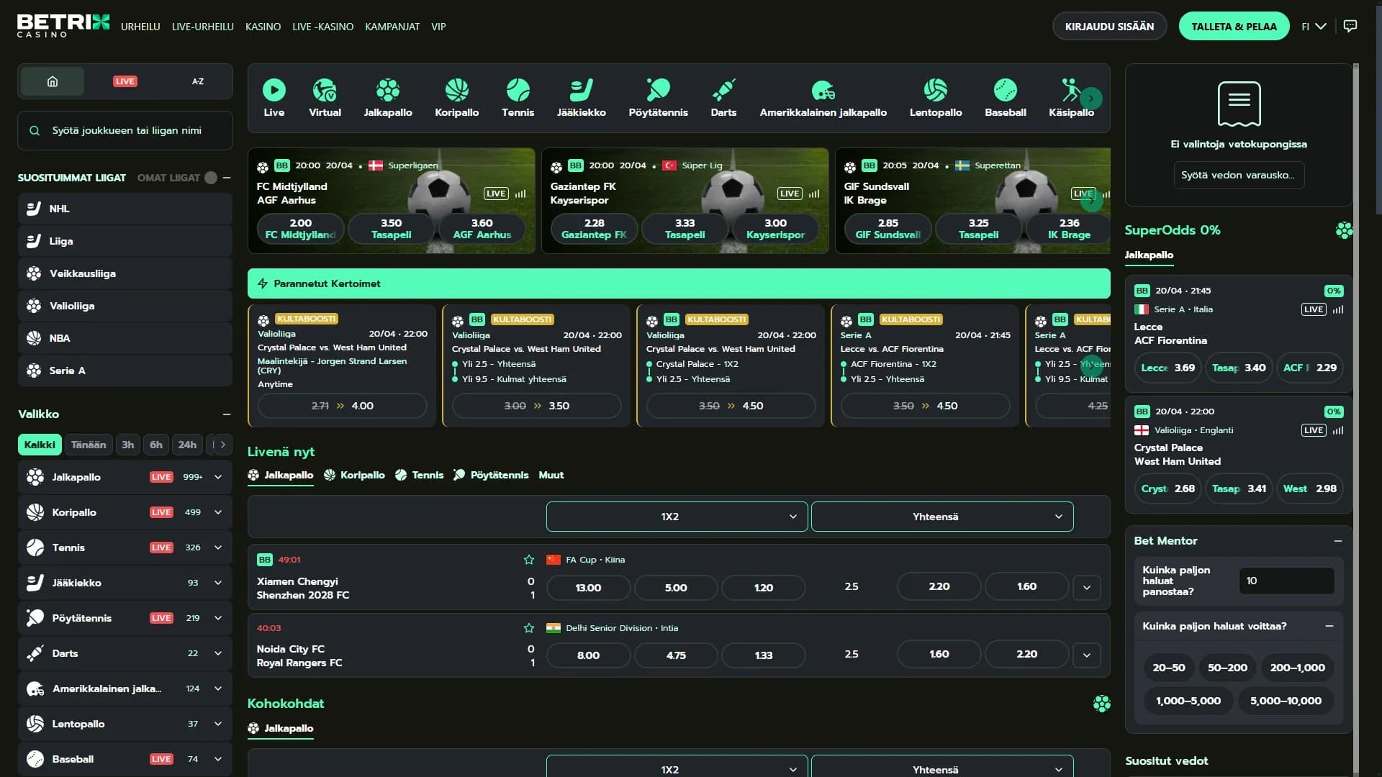Screen dimensions: 1382x777
Task: Bet on FC Midtjylland at 2.00
Action: (x=300, y=229)
